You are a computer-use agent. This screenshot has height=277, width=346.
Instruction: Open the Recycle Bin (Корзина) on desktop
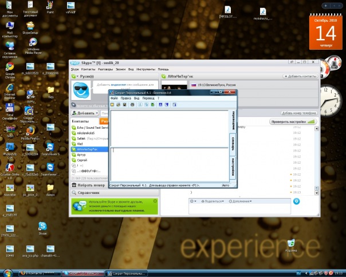(292, 243)
